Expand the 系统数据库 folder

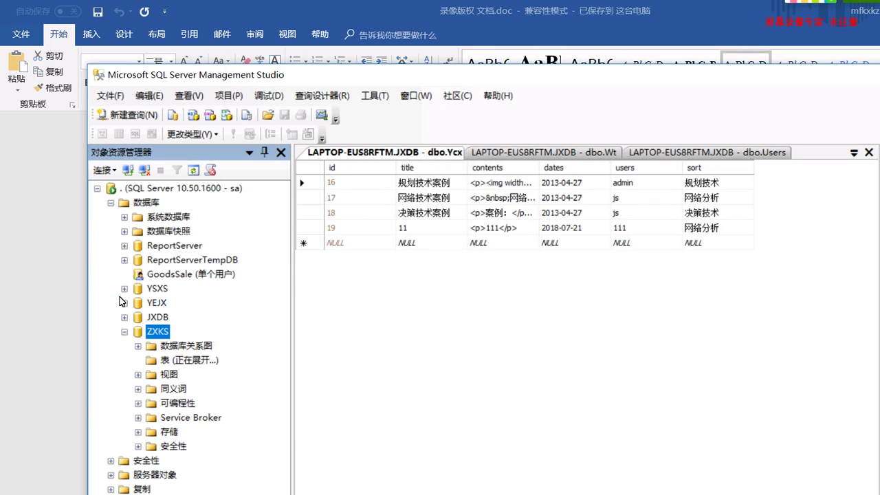pos(124,217)
